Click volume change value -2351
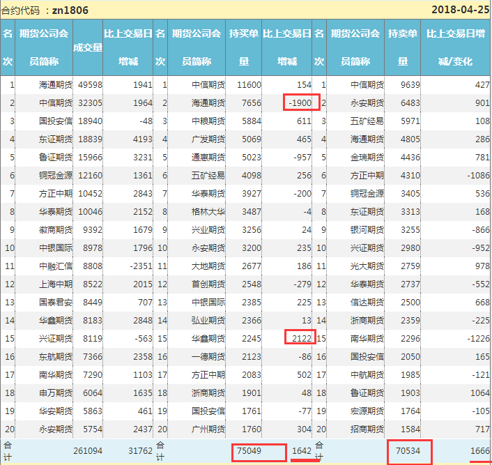492x465 pixels. point(141,266)
